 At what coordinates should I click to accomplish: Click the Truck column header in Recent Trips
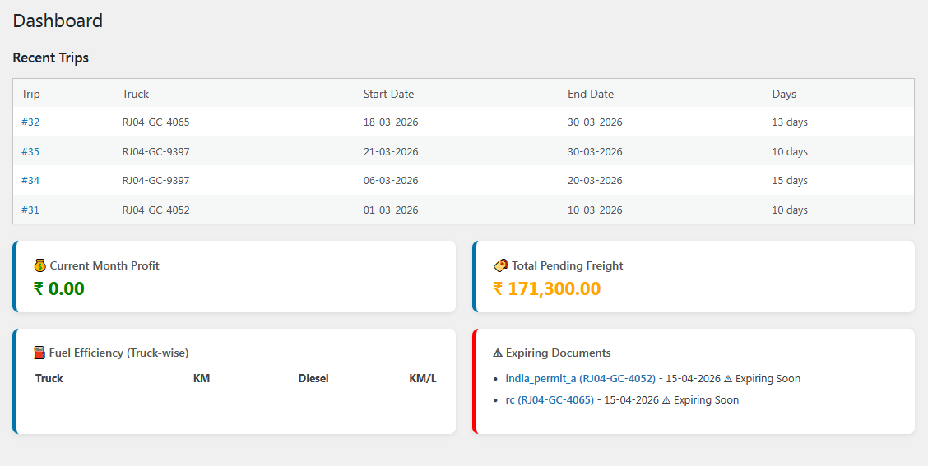pos(136,94)
